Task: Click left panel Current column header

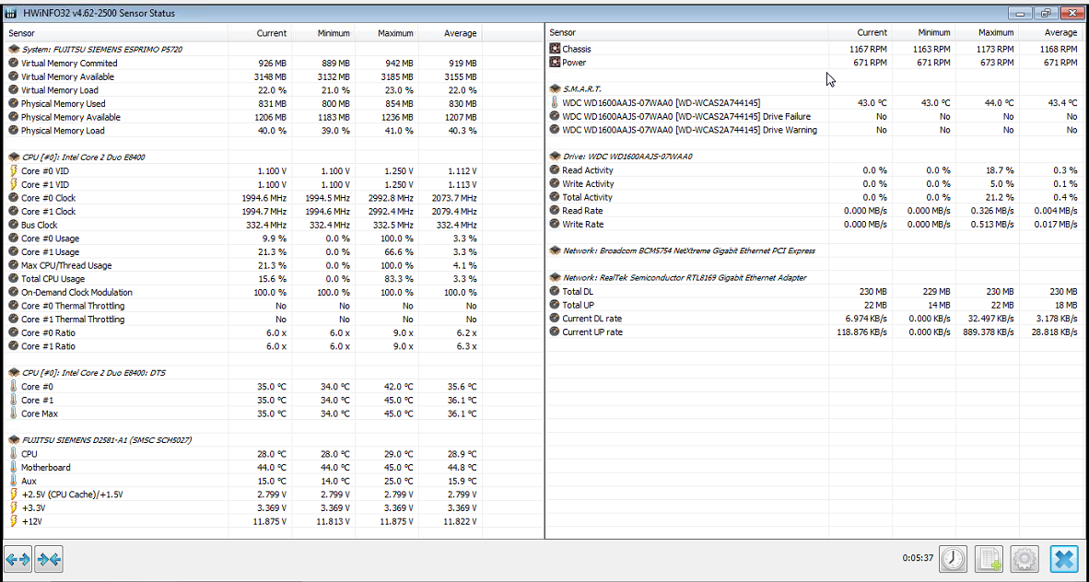Action: tap(260, 32)
